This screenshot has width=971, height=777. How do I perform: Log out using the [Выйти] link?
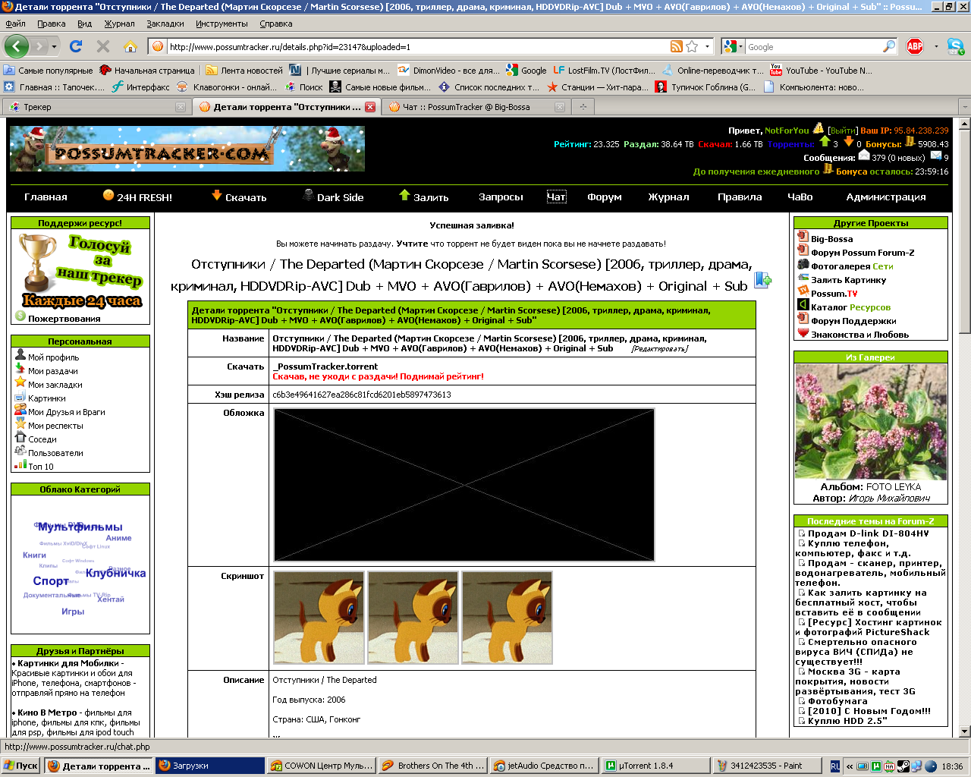(x=843, y=131)
